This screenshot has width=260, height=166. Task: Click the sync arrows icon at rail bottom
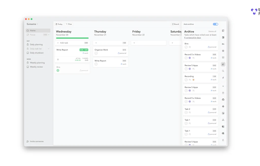[223, 140]
